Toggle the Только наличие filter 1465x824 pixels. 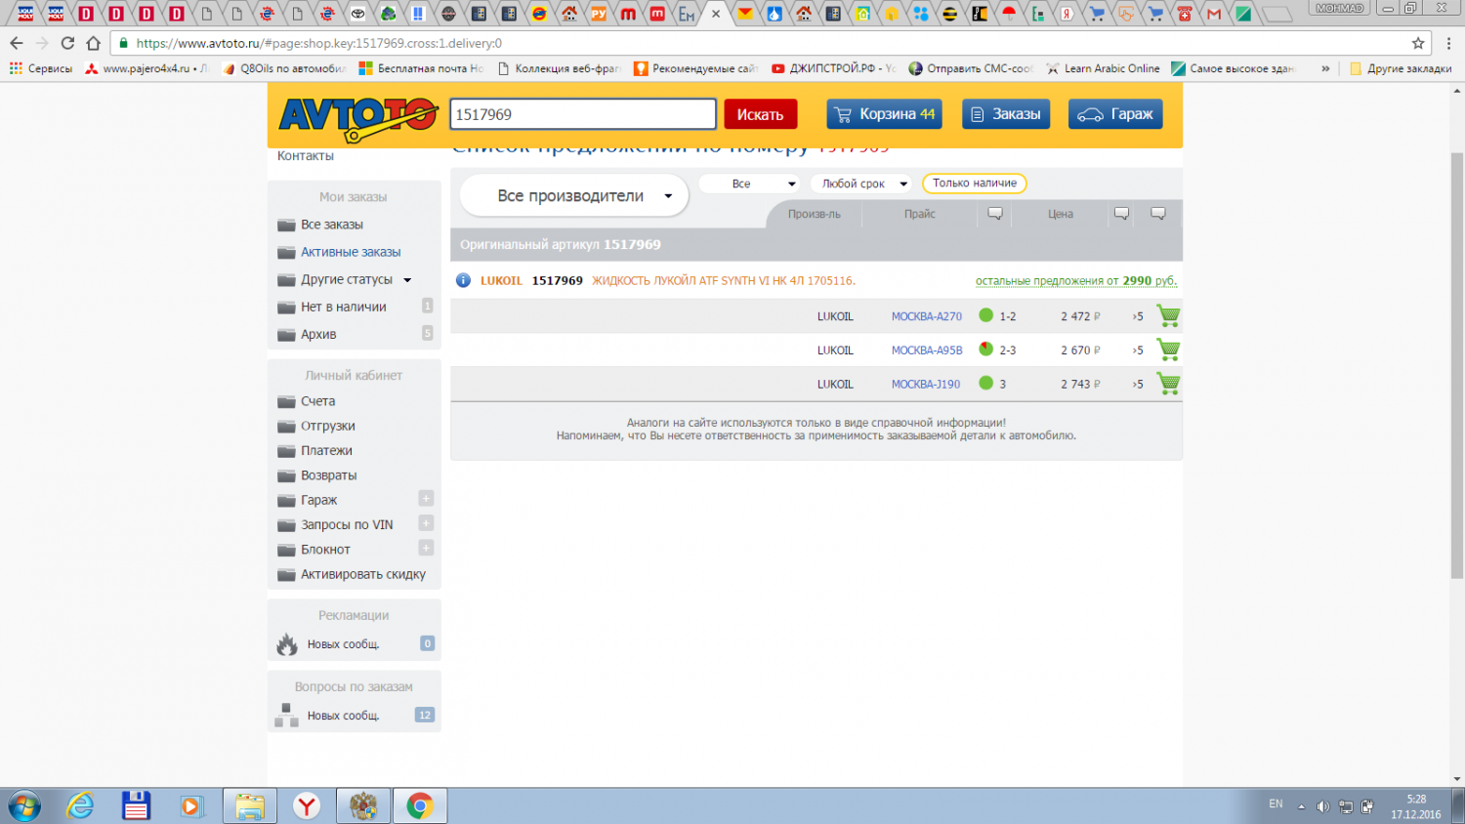(975, 184)
